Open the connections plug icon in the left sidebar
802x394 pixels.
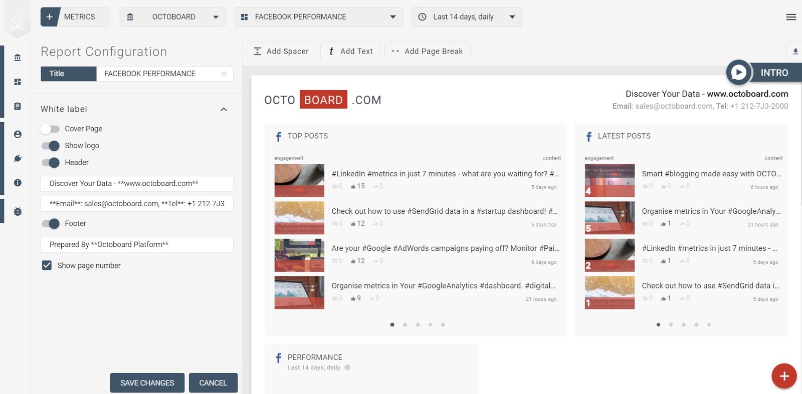[18, 158]
